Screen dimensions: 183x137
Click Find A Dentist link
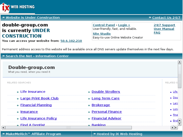tap(32, 125)
